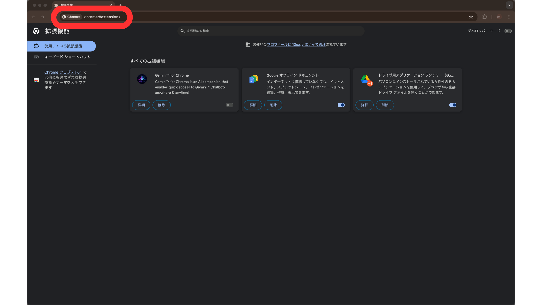The image size is (542, 305).
Task: Expand the tab search chevron
Action: coord(510,5)
